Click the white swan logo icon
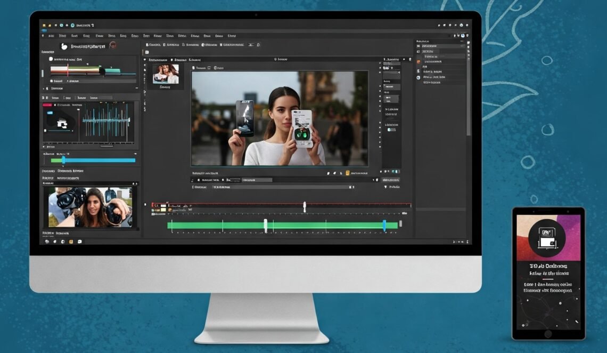The image size is (607, 353). [x=64, y=46]
